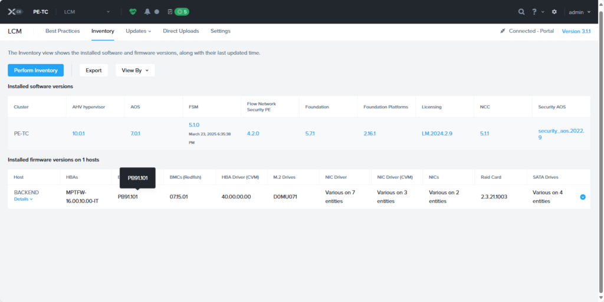This screenshot has height=302, width=604.
Task: Click the HBAs value MPTFW-16.00.10.00-IT
Action: (82, 197)
